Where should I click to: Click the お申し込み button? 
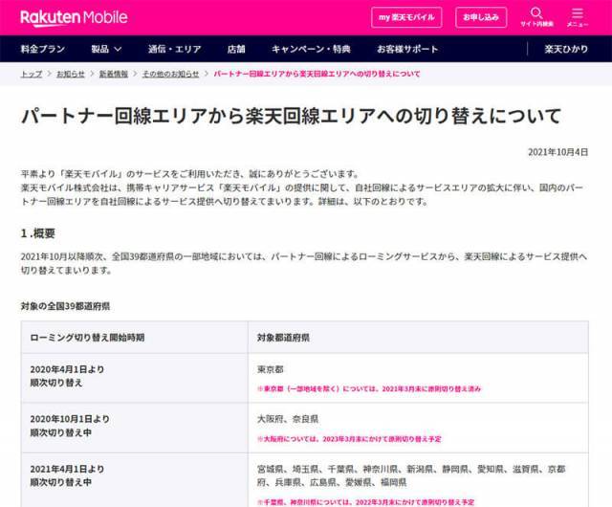coord(481,17)
